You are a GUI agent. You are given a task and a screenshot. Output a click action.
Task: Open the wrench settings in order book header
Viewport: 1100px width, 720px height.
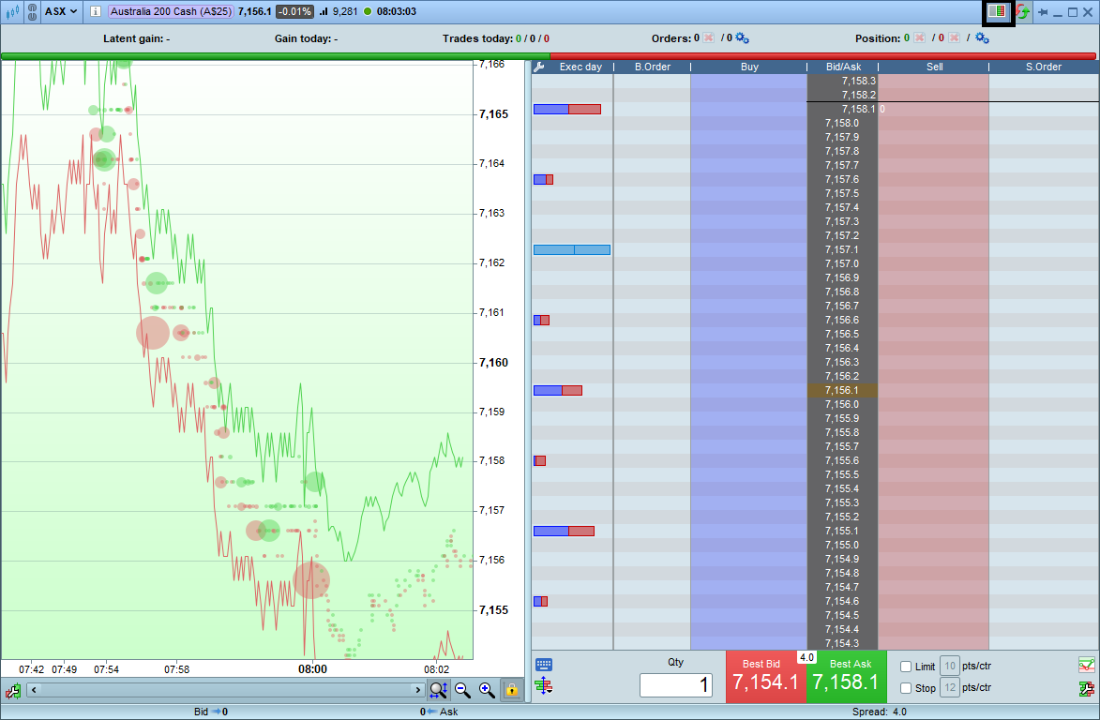pyautogui.click(x=539, y=67)
